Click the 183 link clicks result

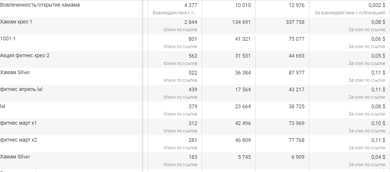192,157
